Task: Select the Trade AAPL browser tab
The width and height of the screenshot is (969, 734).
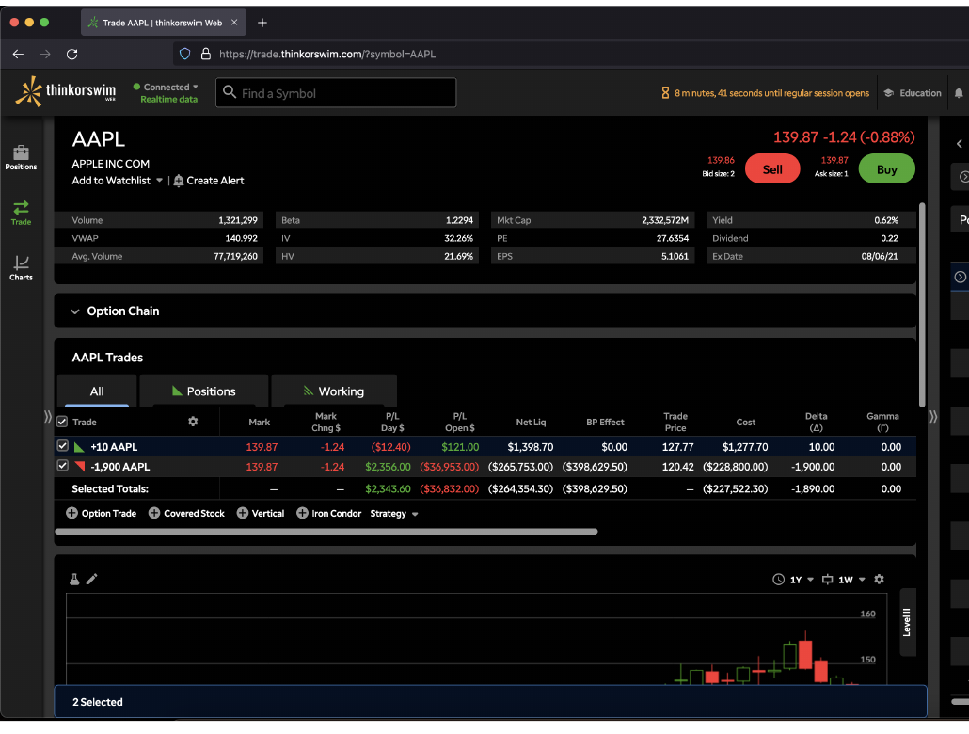Action: click(x=163, y=23)
